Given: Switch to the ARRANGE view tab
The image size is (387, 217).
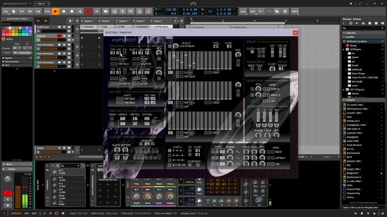Looking at the screenshot, I should click(x=16, y=213).
